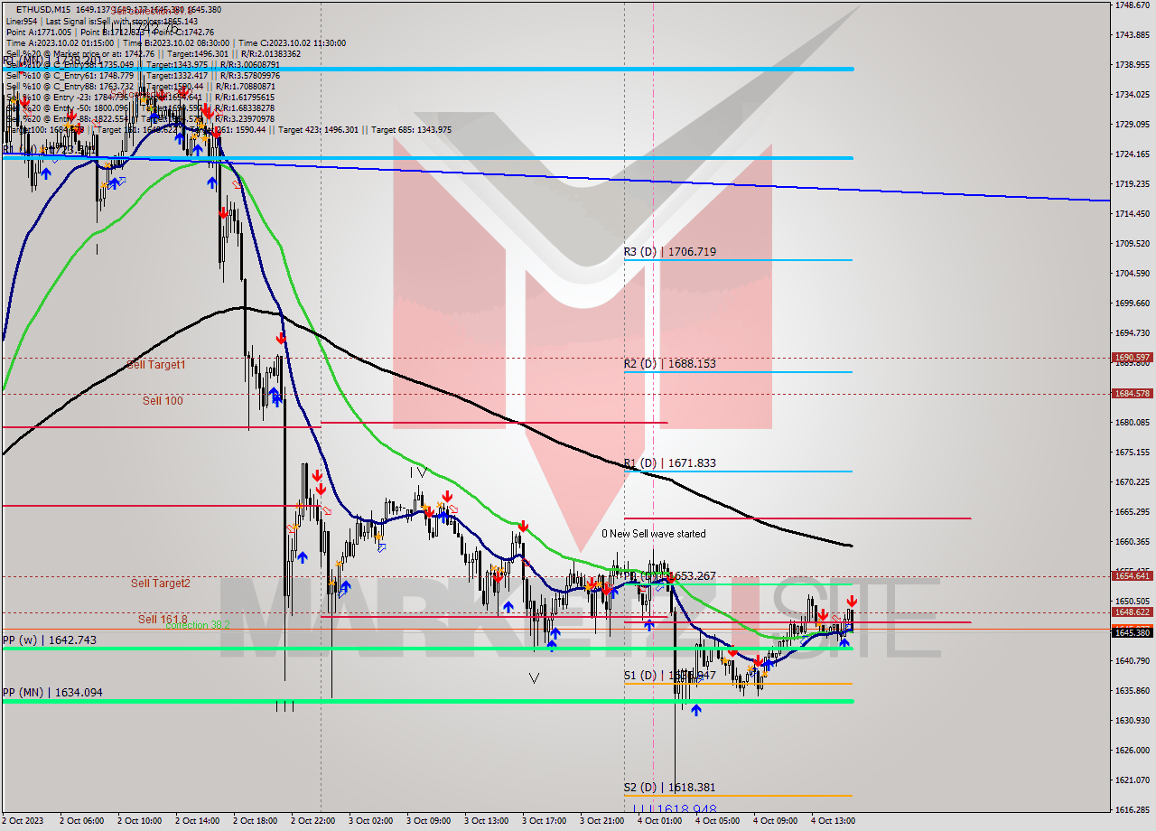Click 'Target 685: 1343.975' text
This screenshot has height=831, width=1156.
(411, 129)
